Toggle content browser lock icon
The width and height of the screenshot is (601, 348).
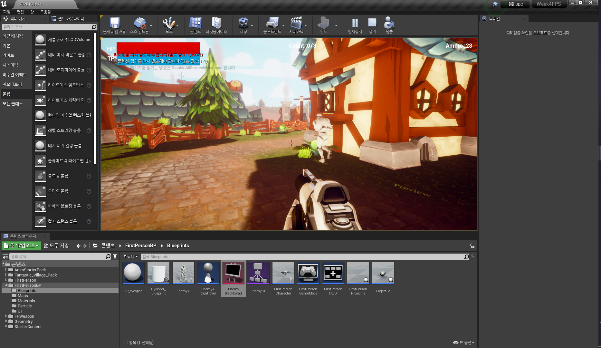(472, 246)
